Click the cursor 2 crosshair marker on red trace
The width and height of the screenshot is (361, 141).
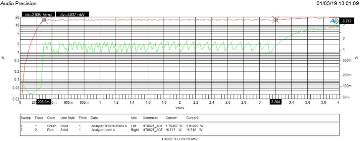pyautogui.click(x=275, y=19)
